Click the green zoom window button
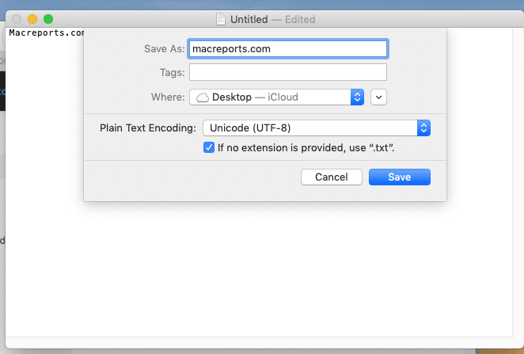 click(x=48, y=19)
